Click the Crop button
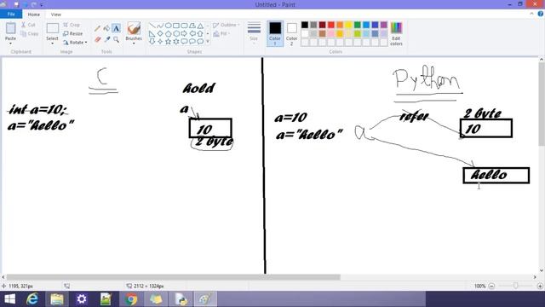Image resolution: width=545 pixels, height=307 pixels. (x=72, y=25)
